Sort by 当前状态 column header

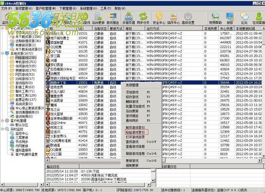[x=100, y=29]
